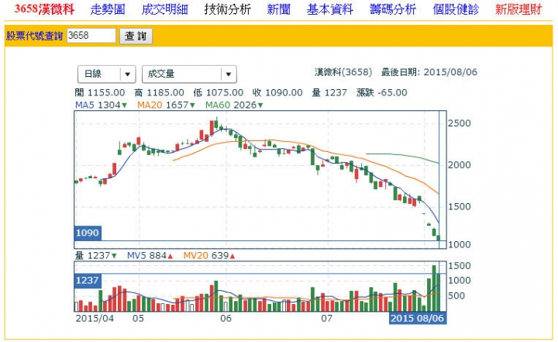The height and width of the screenshot is (342, 558).
Task: Focus the stock code input field
Action: point(91,36)
